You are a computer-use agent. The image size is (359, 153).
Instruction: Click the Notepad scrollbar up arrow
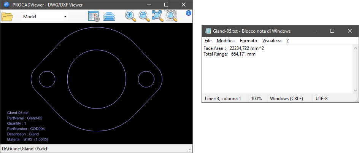click(355, 48)
